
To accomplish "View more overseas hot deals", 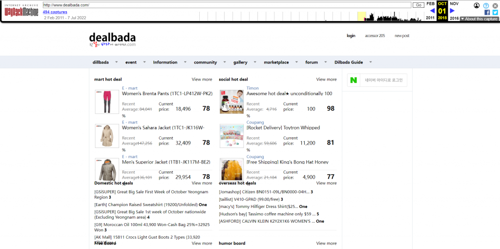I will (326, 183).
